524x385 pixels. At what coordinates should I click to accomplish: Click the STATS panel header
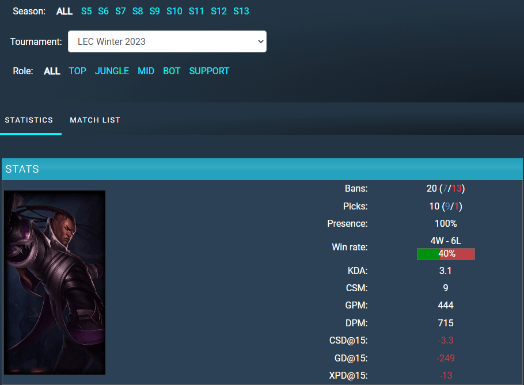coord(262,169)
